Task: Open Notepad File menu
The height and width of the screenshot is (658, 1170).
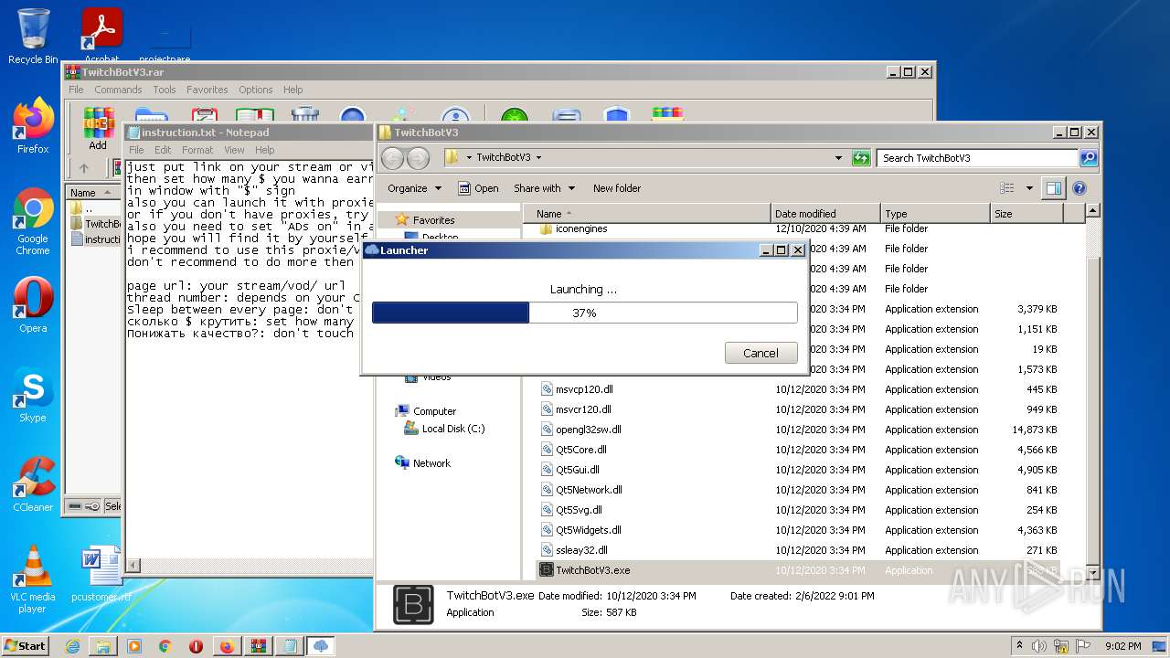Action: pos(136,150)
